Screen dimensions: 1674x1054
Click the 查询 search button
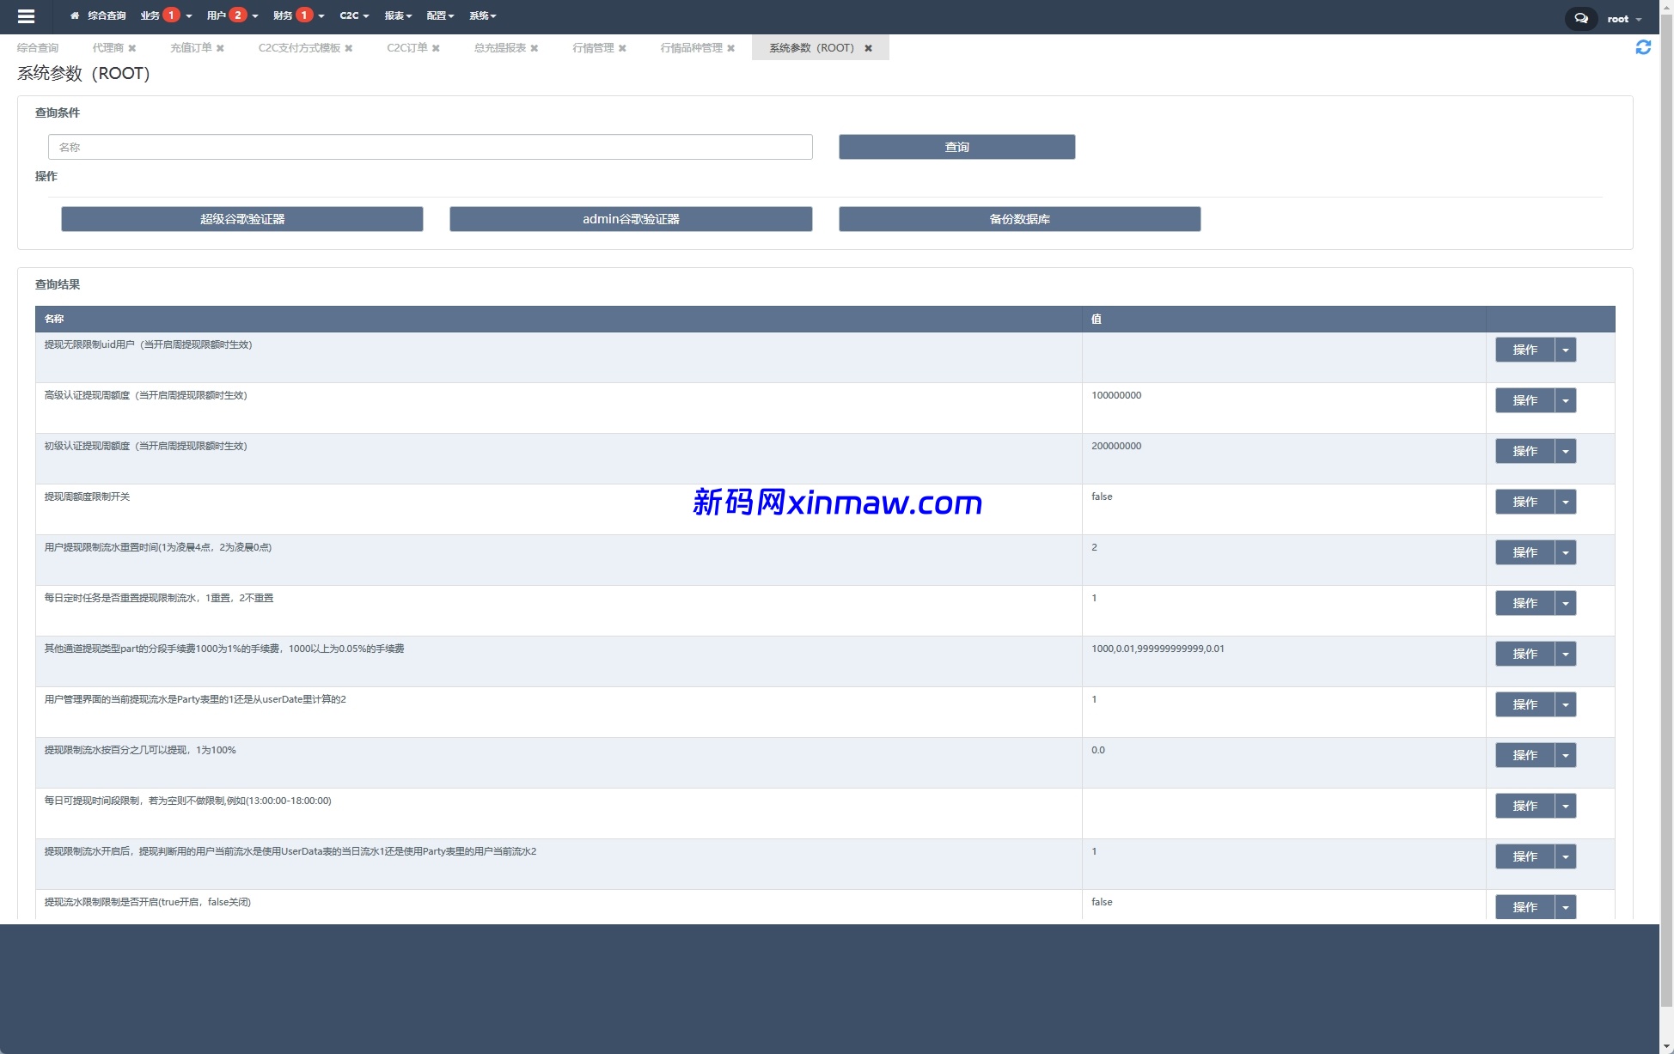point(956,147)
